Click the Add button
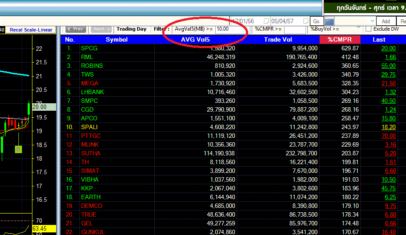 (x=385, y=21)
